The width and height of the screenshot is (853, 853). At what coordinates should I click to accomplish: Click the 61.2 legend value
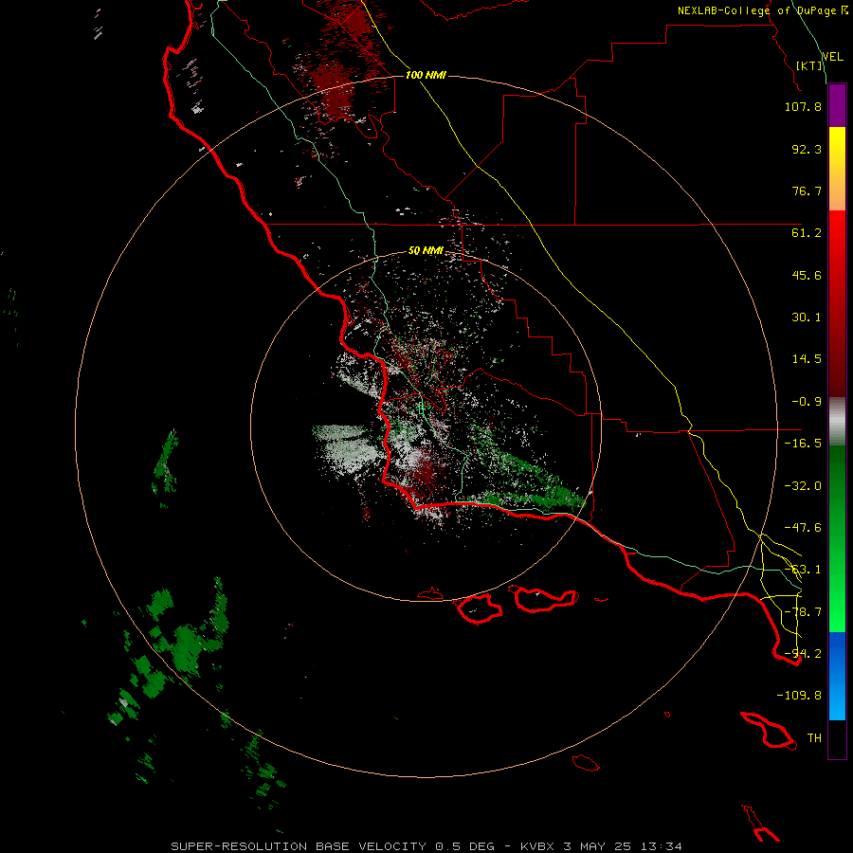point(807,233)
